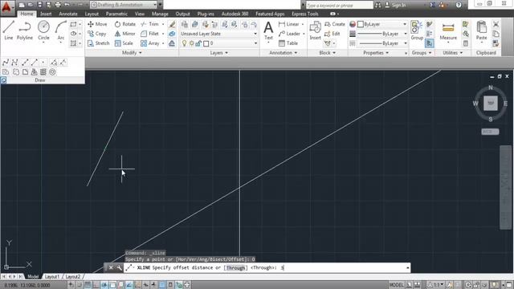Click the Insert block tool

(x=315, y=31)
